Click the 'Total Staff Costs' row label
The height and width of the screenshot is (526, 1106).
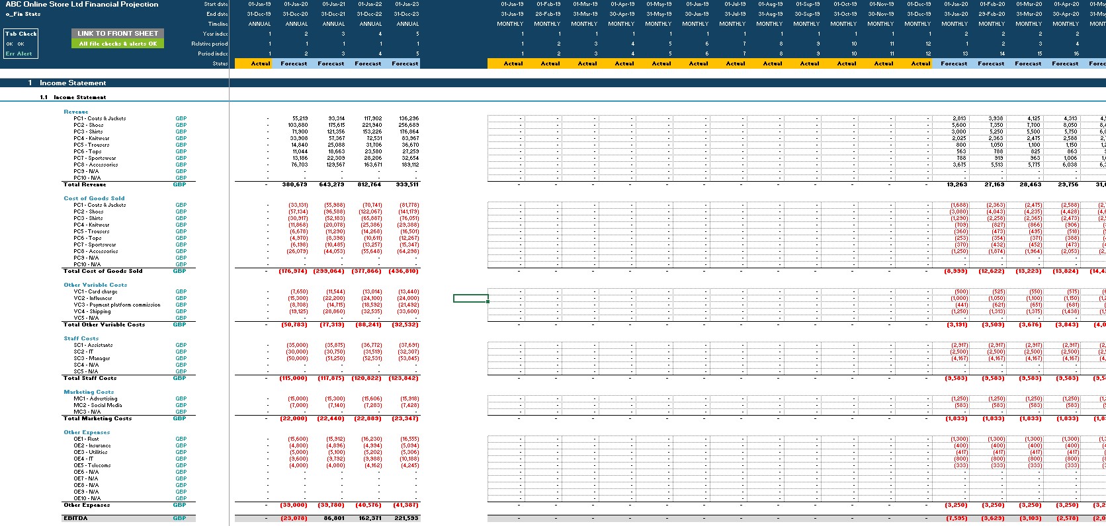pyautogui.click(x=89, y=378)
